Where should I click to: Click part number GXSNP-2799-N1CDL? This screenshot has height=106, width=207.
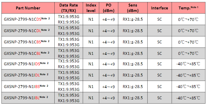[27, 31]
